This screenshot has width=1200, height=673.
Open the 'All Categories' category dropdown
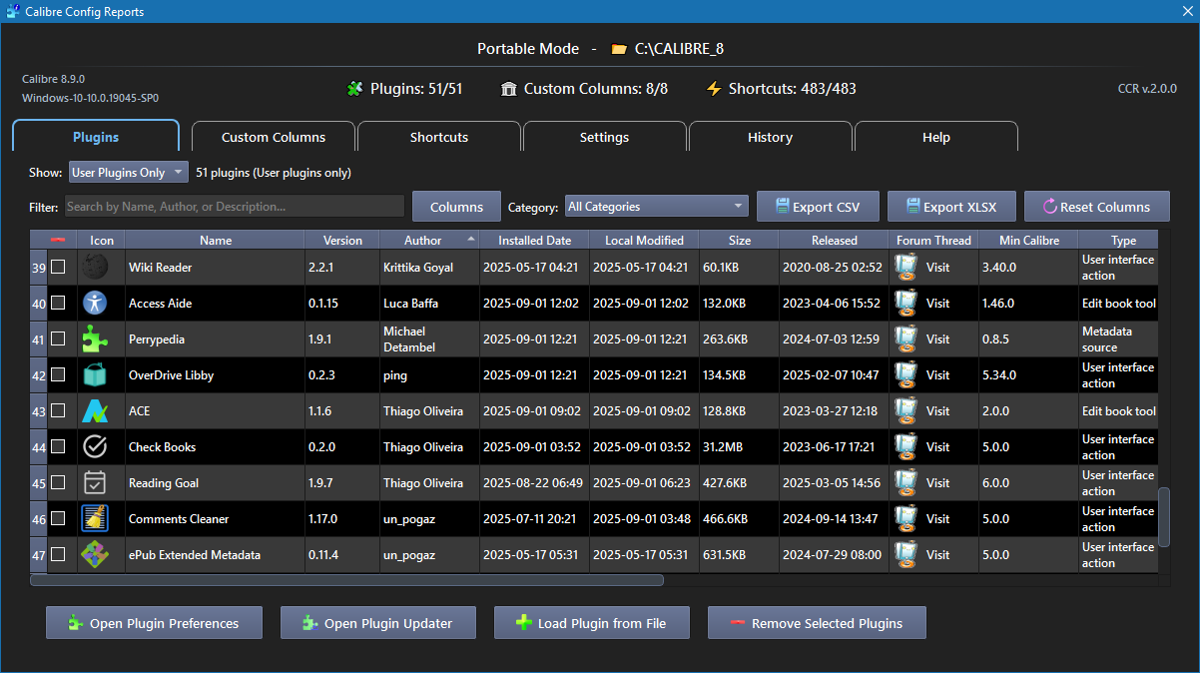[656, 207]
